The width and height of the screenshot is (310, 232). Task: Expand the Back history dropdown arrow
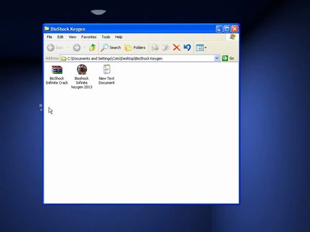coord(67,48)
